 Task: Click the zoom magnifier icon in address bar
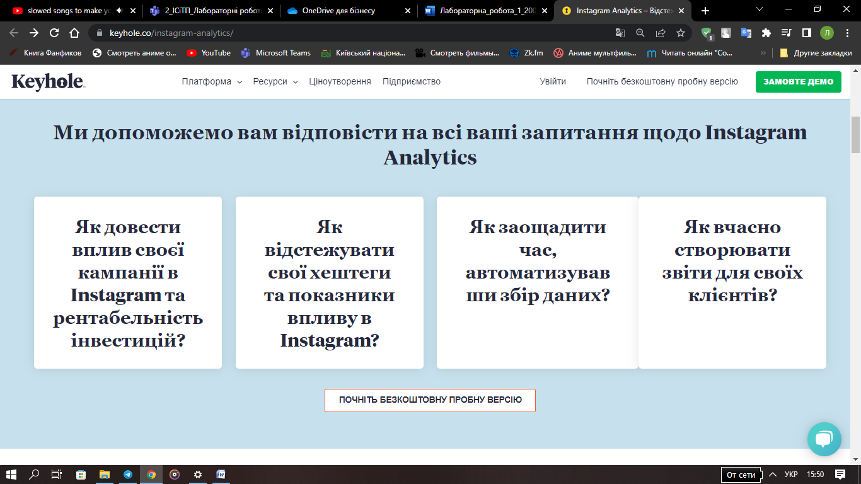pos(640,33)
